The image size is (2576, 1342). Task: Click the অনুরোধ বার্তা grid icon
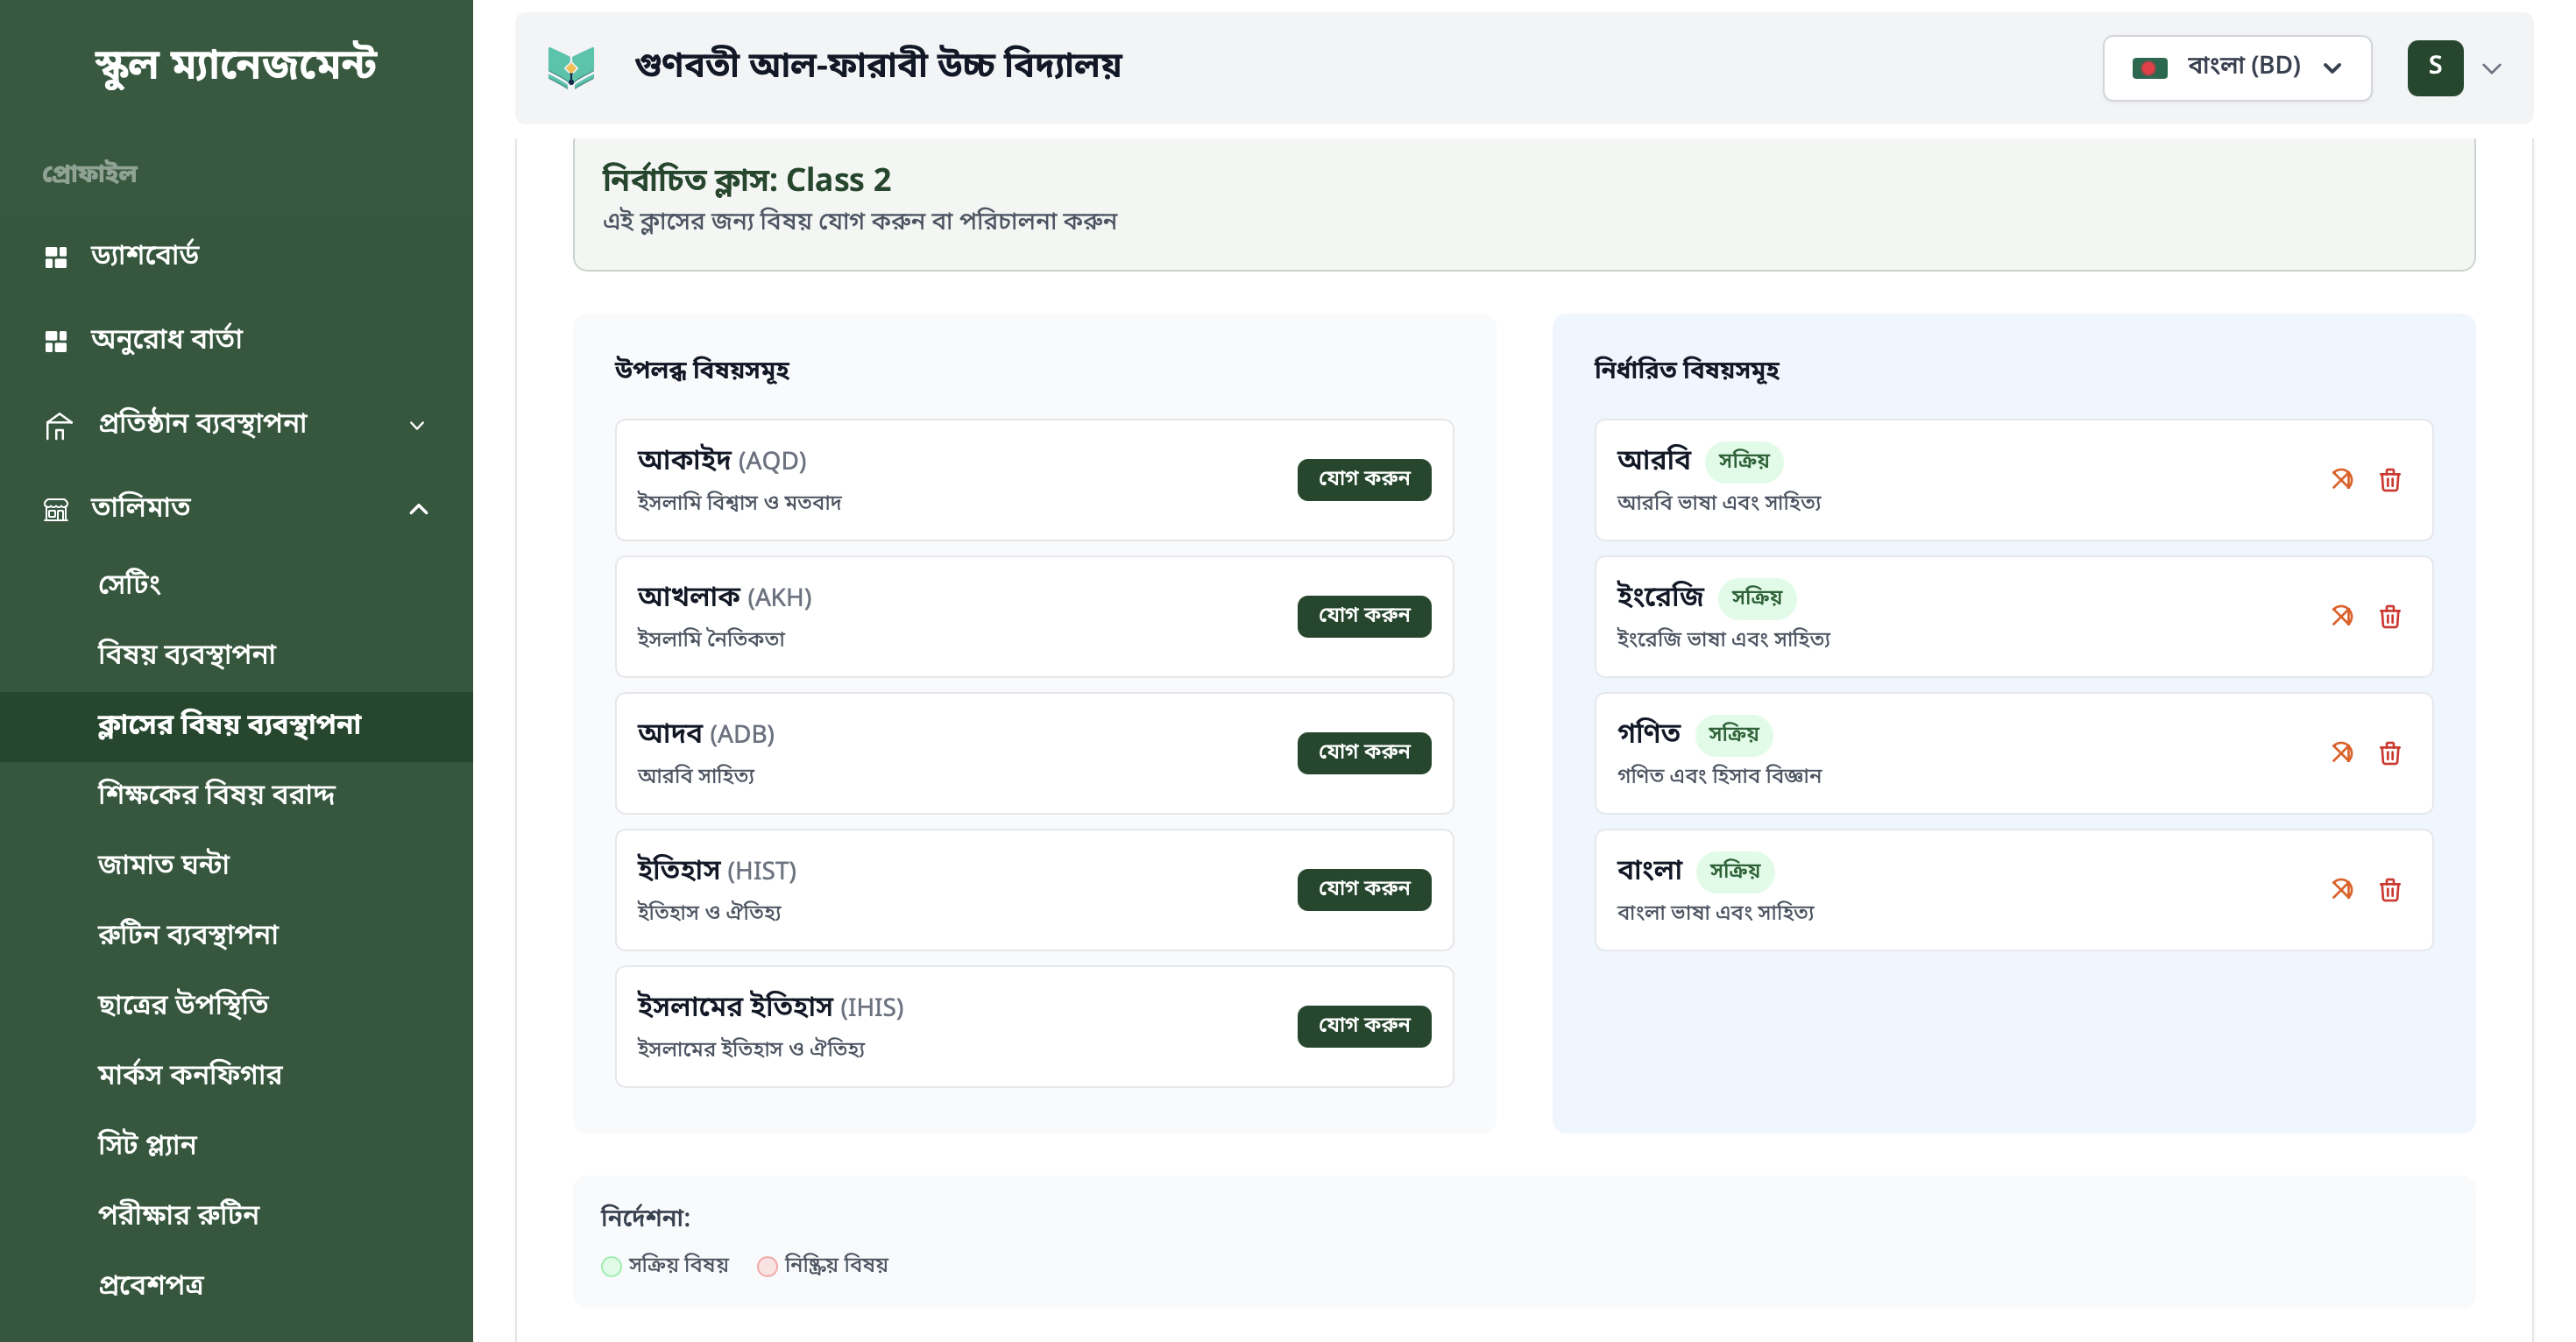(x=56, y=341)
